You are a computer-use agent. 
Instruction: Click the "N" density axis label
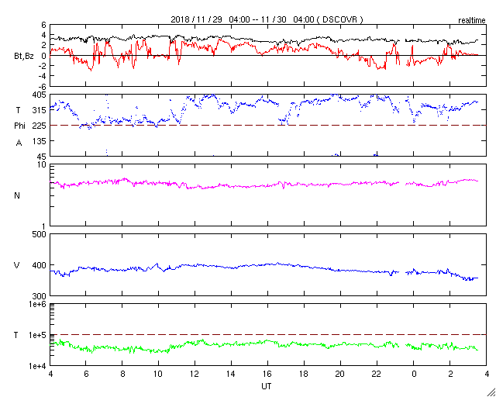pyautogui.click(x=17, y=195)
